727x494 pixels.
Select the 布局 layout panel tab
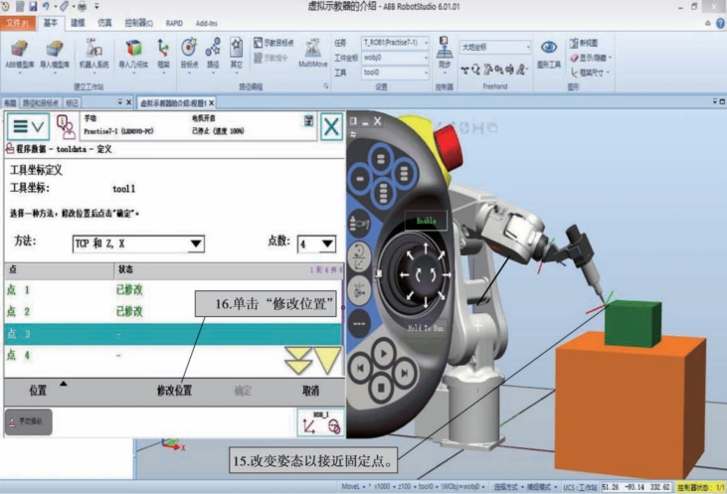[10, 103]
